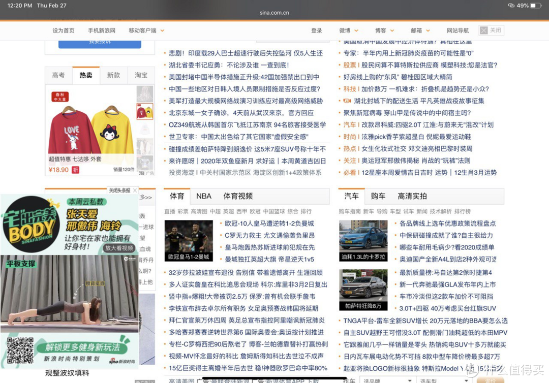Click the 放大看视频 button in the ad

pos(119,248)
